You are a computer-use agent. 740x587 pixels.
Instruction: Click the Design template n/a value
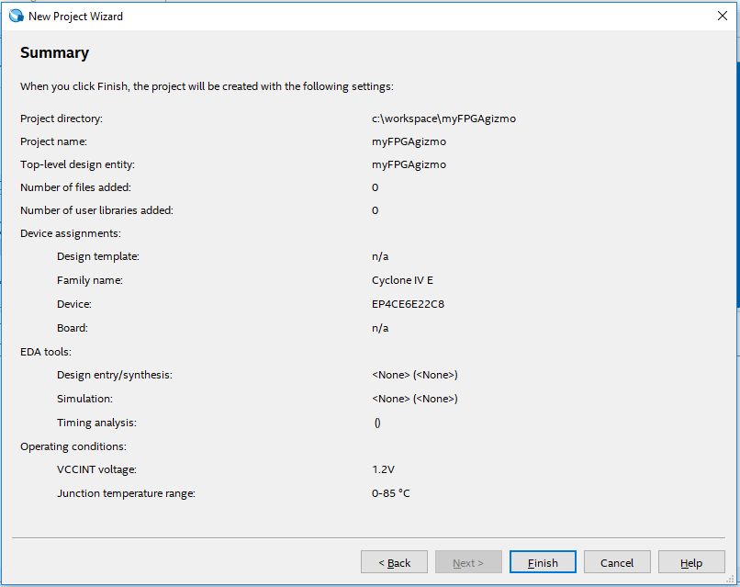(x=380, y=256)
